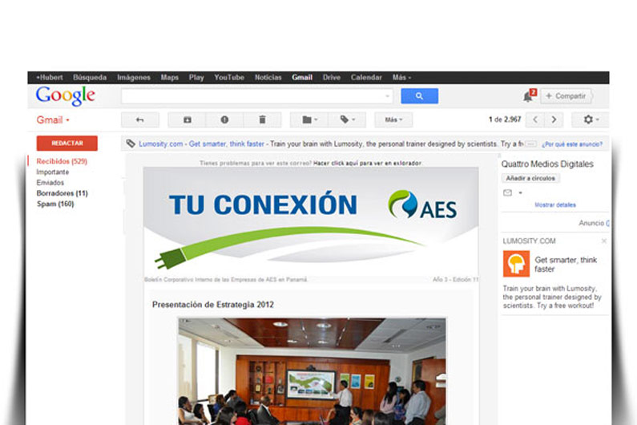Screen dimensions: 637x425
Task: Open the Importante folder
Action: pyautogui.click(x=53, y=172)
